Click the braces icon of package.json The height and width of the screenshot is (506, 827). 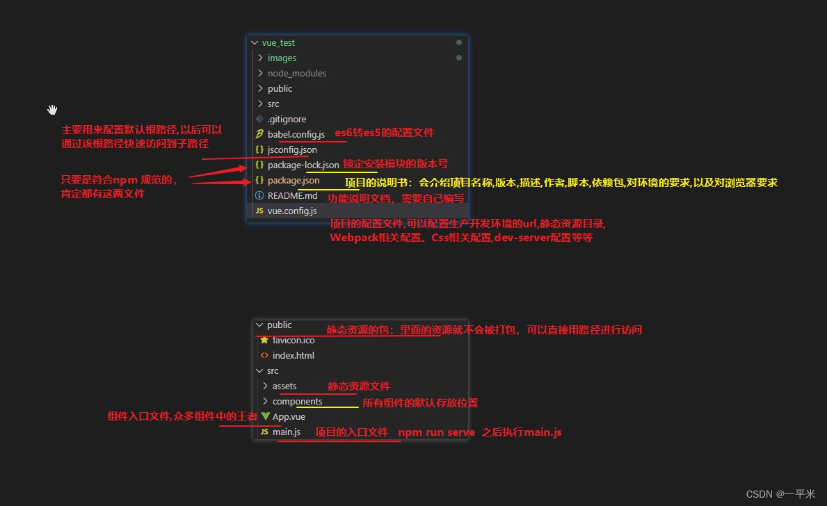tap(259, 180)
